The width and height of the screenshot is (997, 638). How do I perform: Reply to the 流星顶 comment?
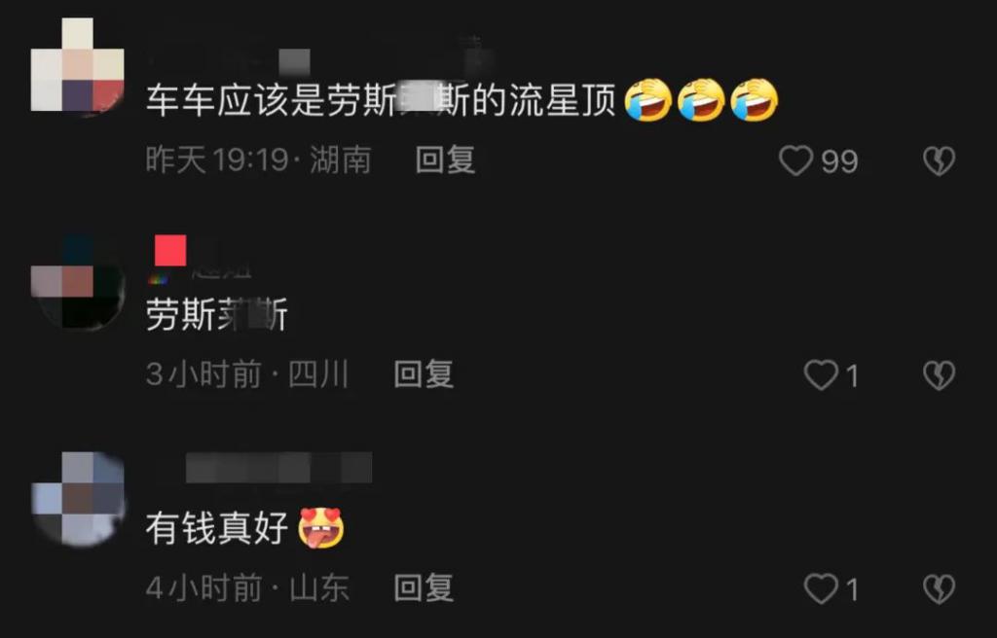(x=445, y=159)
